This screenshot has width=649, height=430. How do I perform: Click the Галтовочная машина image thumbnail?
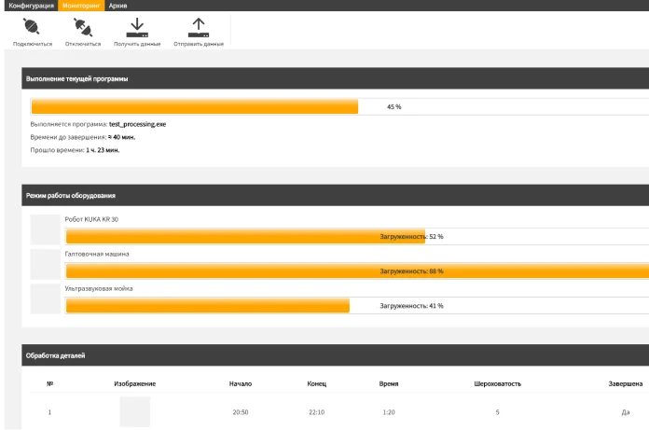[x=46, y=264]
